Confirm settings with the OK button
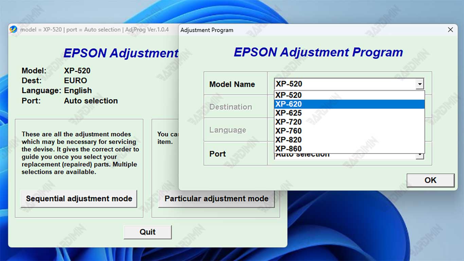 click(430, 180)
